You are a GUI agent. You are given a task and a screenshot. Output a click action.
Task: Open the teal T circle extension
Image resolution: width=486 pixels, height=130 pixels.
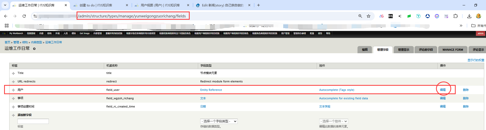pos(418,16)
